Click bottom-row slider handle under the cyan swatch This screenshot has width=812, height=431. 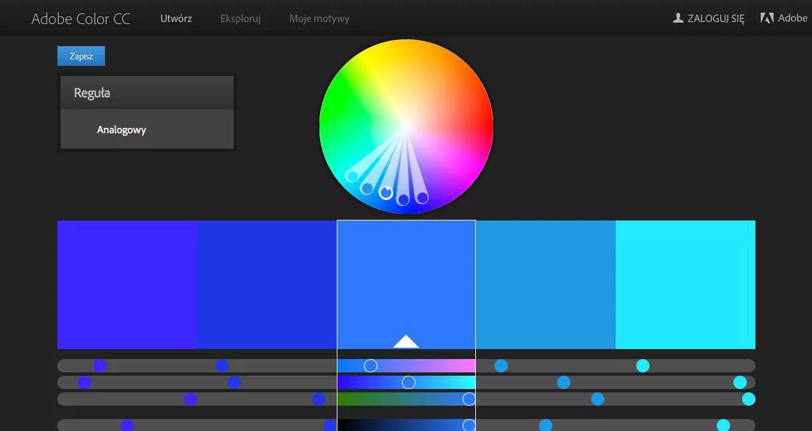click(723, 425)
